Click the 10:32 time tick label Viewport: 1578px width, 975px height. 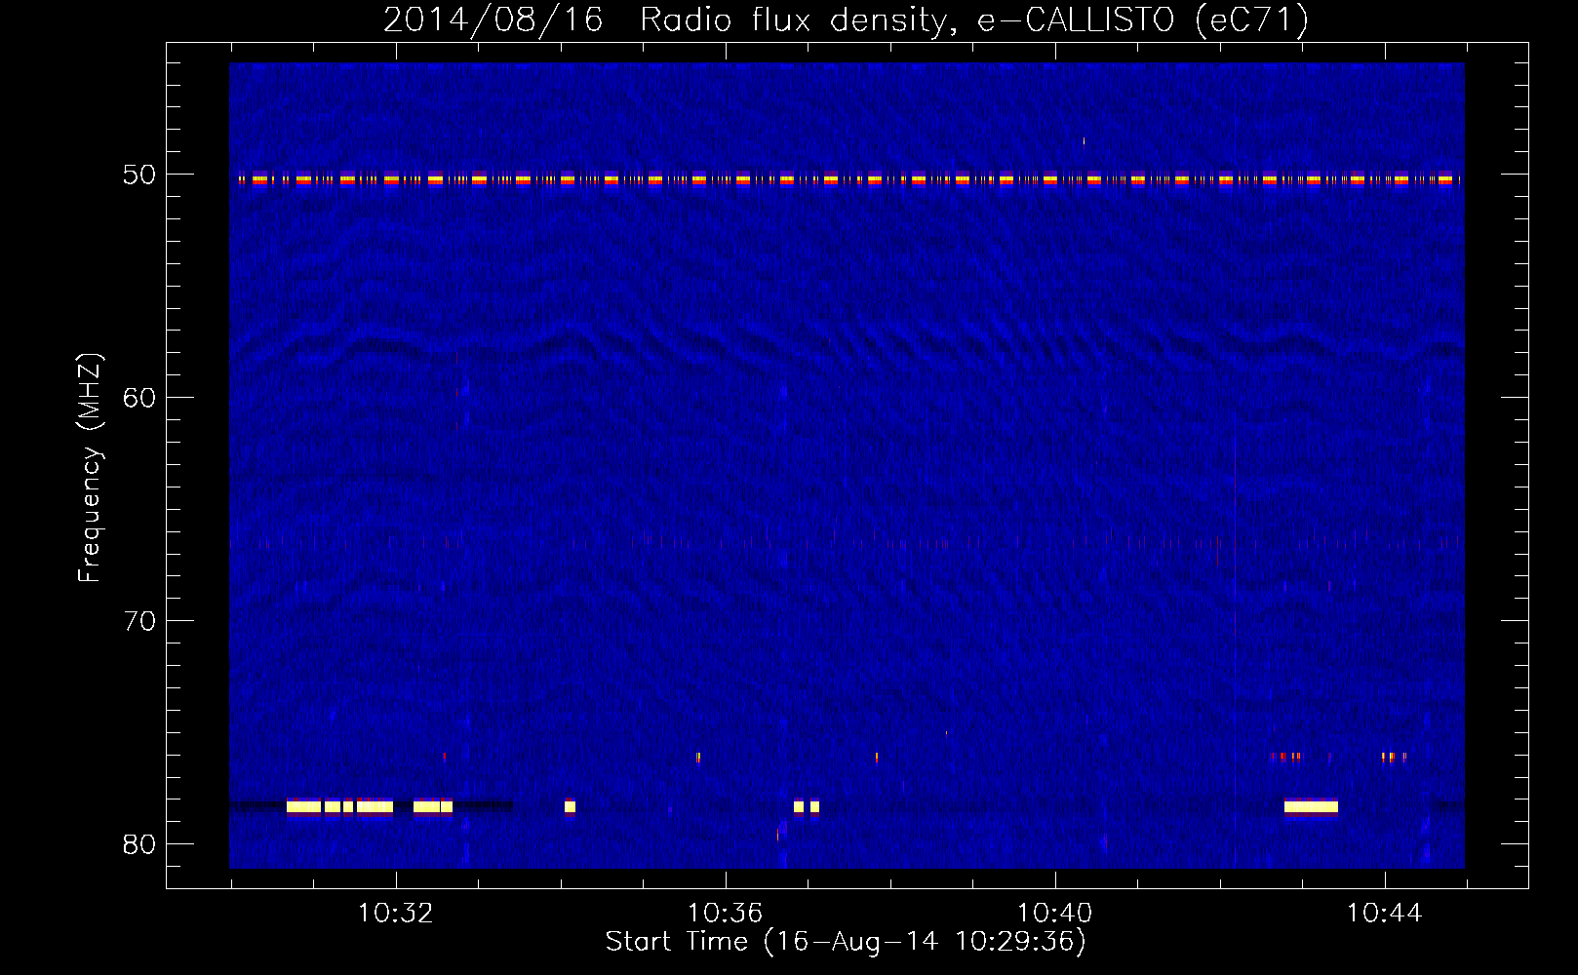click(x=395, y=914)
